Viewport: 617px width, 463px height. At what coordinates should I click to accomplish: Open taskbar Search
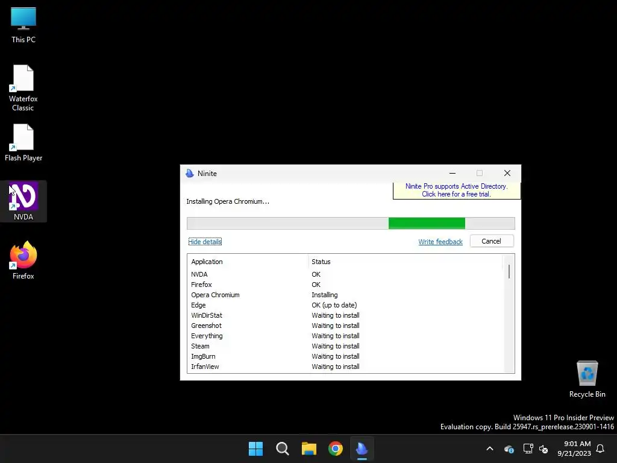point(282,449)
